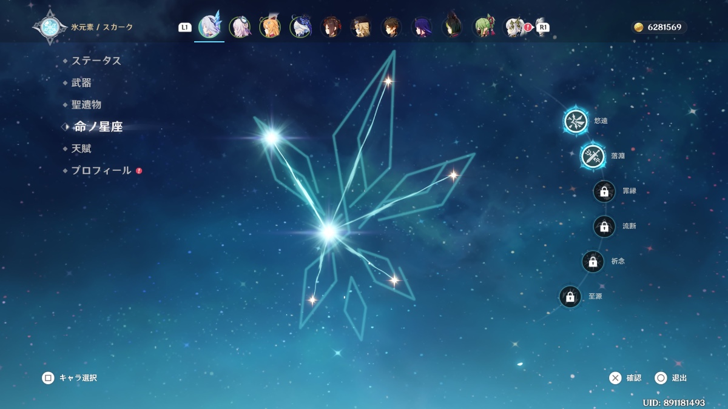The height and width of the screenshot is (409, 728).
Task: Open the locked 流断 constellation node
Action: tap(604, 227)
